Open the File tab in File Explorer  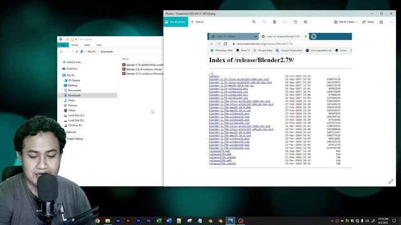tap(63, 45)
